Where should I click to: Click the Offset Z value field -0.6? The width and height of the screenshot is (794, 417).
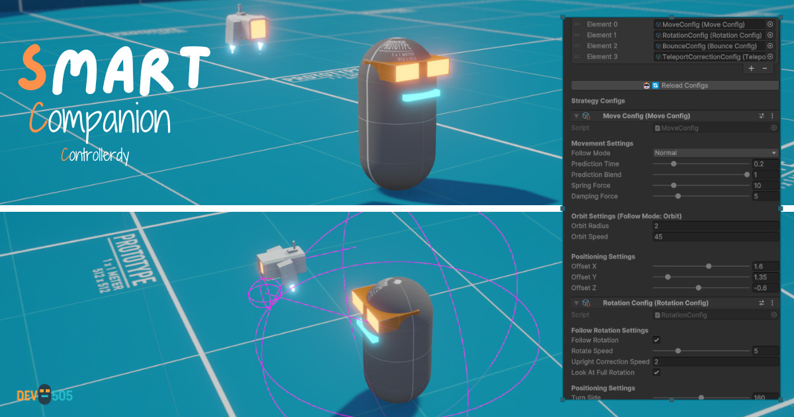pyautogui.click(x=765, y=288)
